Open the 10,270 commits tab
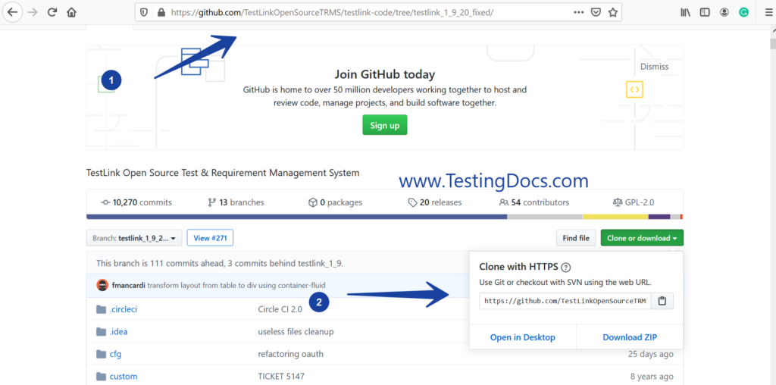 click(136, 202)
